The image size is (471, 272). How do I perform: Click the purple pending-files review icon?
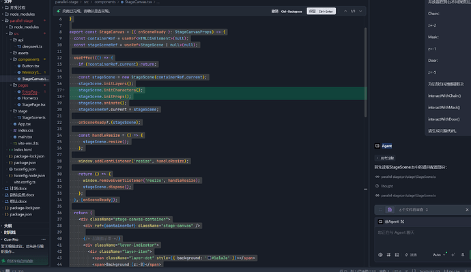[x=390, y=209]
